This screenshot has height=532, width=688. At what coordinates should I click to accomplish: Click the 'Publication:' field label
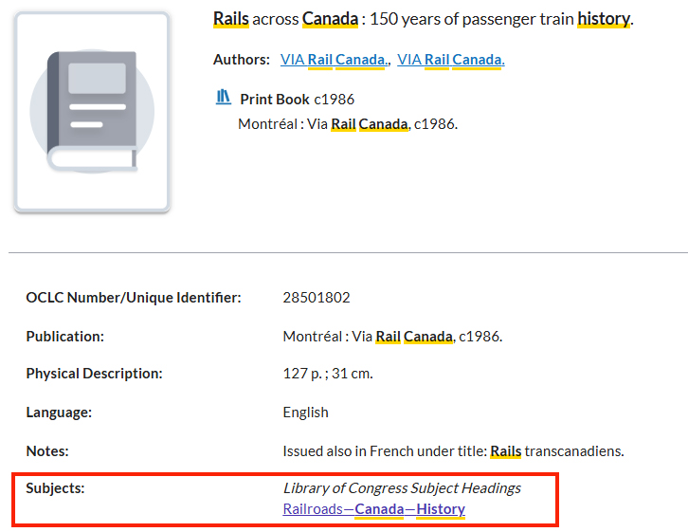(64, 336)
